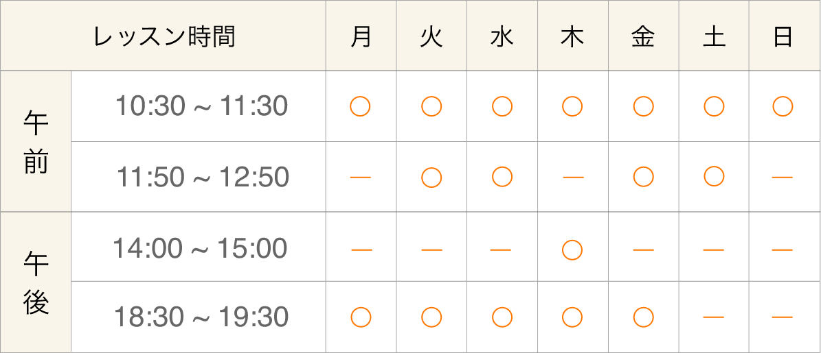Click the 10:30 ~ 11:30 time slot
821x353 pixels.
tap(201, 106)
